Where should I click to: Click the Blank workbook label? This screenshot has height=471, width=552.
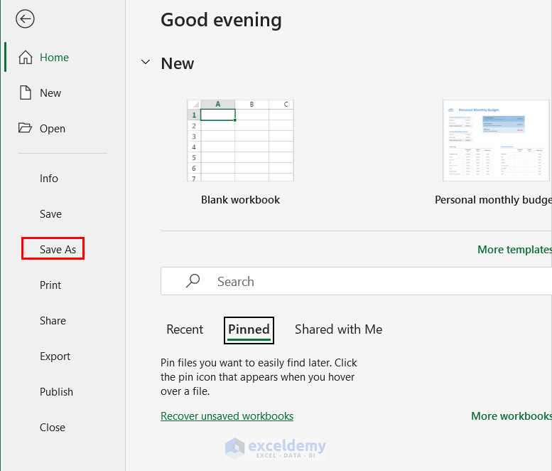click(240, 200)
